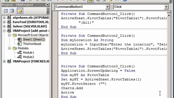This screenshot has width=174, height=98.
Task: Click after the word Active in code
Action: pyautogui.click(x=74, y=93)
